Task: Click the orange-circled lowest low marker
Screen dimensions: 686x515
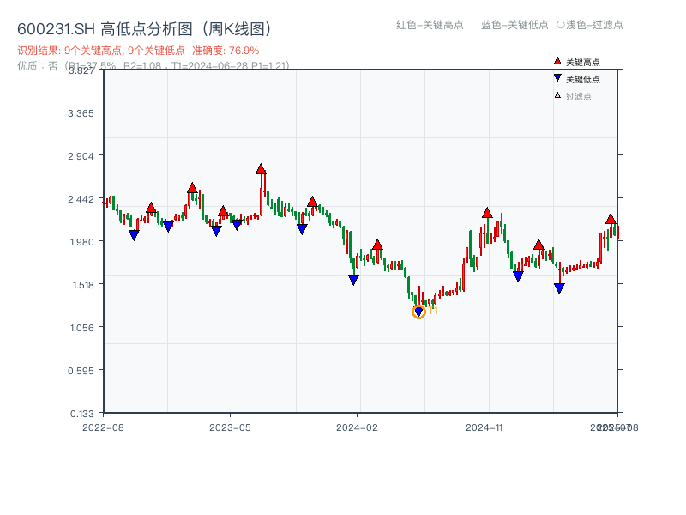Action: [418, 312]
